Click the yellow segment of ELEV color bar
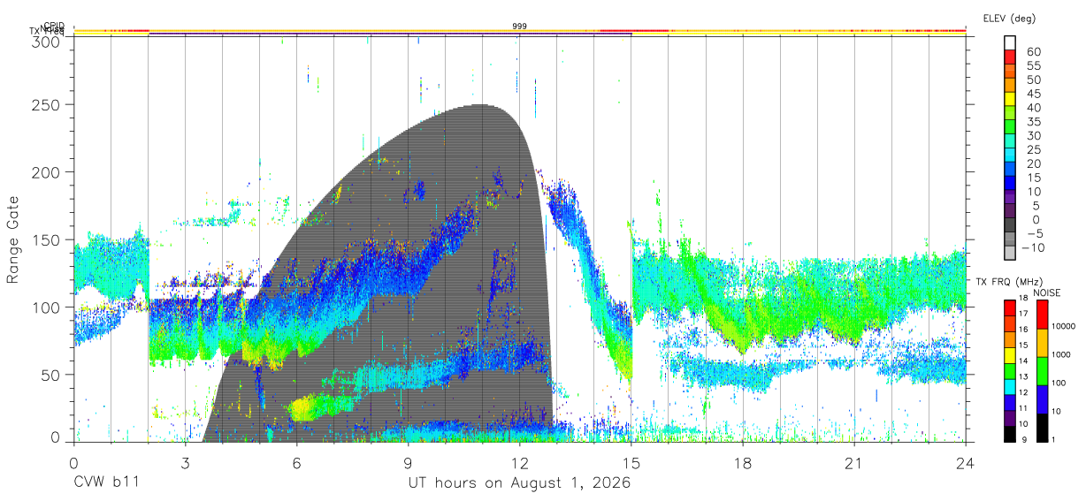Image resolution: width=1086 pixels, height=501 pixels. [x=1010, y=101]
